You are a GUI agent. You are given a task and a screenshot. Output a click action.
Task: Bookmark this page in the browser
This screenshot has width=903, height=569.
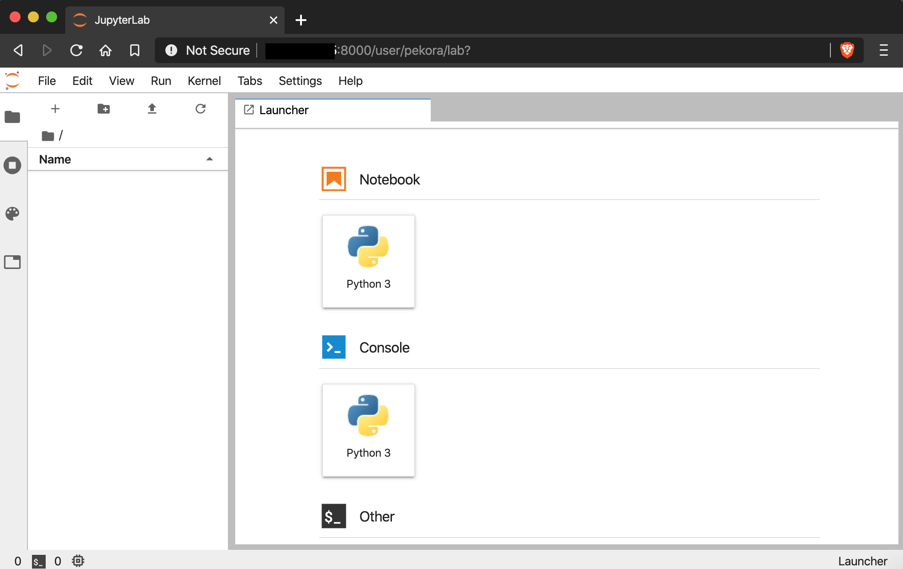[x=135, y=50]
